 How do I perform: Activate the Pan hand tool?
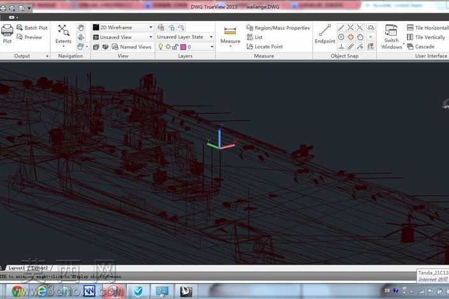pyautogui.click(x=81, y=28)
